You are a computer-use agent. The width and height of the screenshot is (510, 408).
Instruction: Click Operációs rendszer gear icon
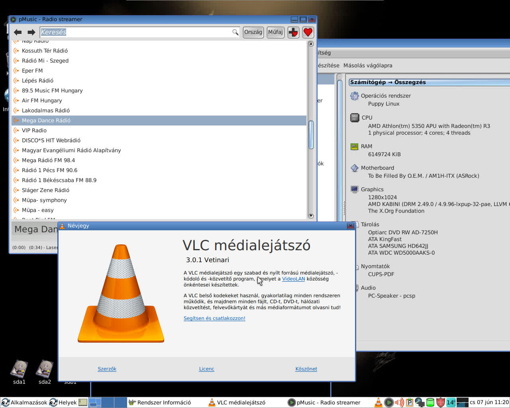pyautogui.click(x=354, y=96)
